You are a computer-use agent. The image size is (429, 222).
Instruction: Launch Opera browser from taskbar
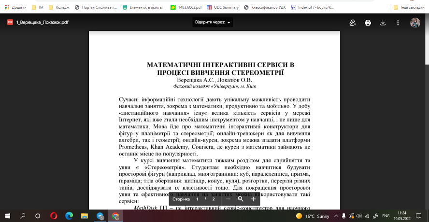coord(54,216)
